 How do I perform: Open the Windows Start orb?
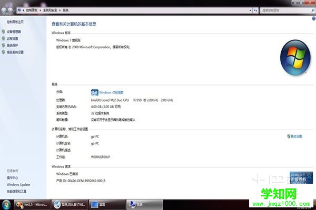[6, 205]
